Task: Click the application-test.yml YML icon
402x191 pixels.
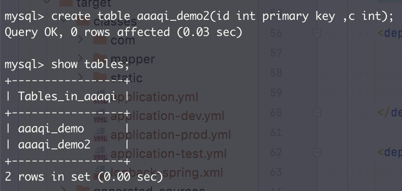Action: [x=100, y=154]
